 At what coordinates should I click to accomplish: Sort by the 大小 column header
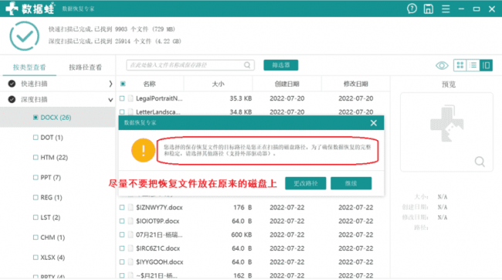(x=218, y=84)
